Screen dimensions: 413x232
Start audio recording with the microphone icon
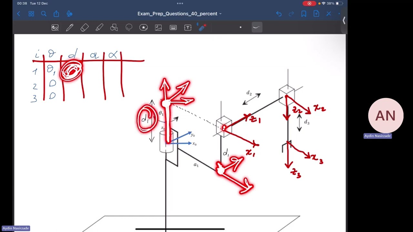coord(69,14)
